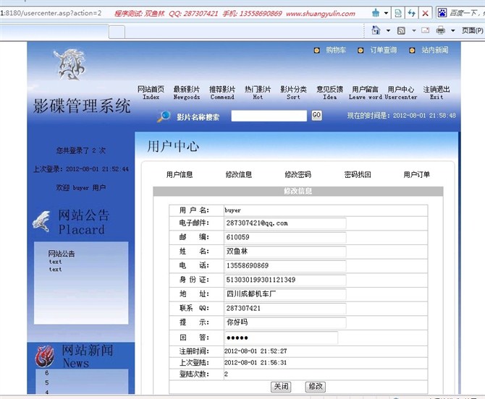Click the buyer username value

click(232, 210)
